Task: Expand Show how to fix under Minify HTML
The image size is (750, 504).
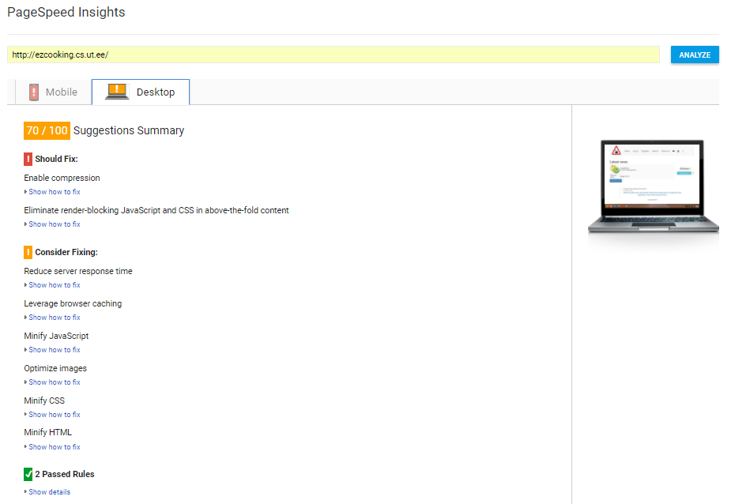Action: click(54, 447)
